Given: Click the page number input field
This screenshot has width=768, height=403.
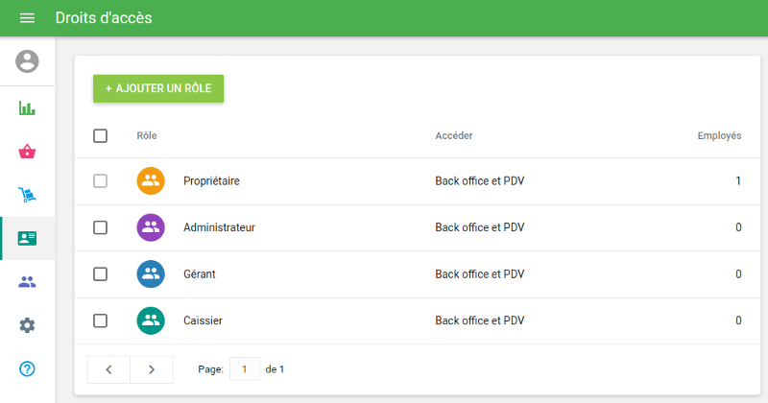Looking at the screenshot, I should (x=245, y=369).
